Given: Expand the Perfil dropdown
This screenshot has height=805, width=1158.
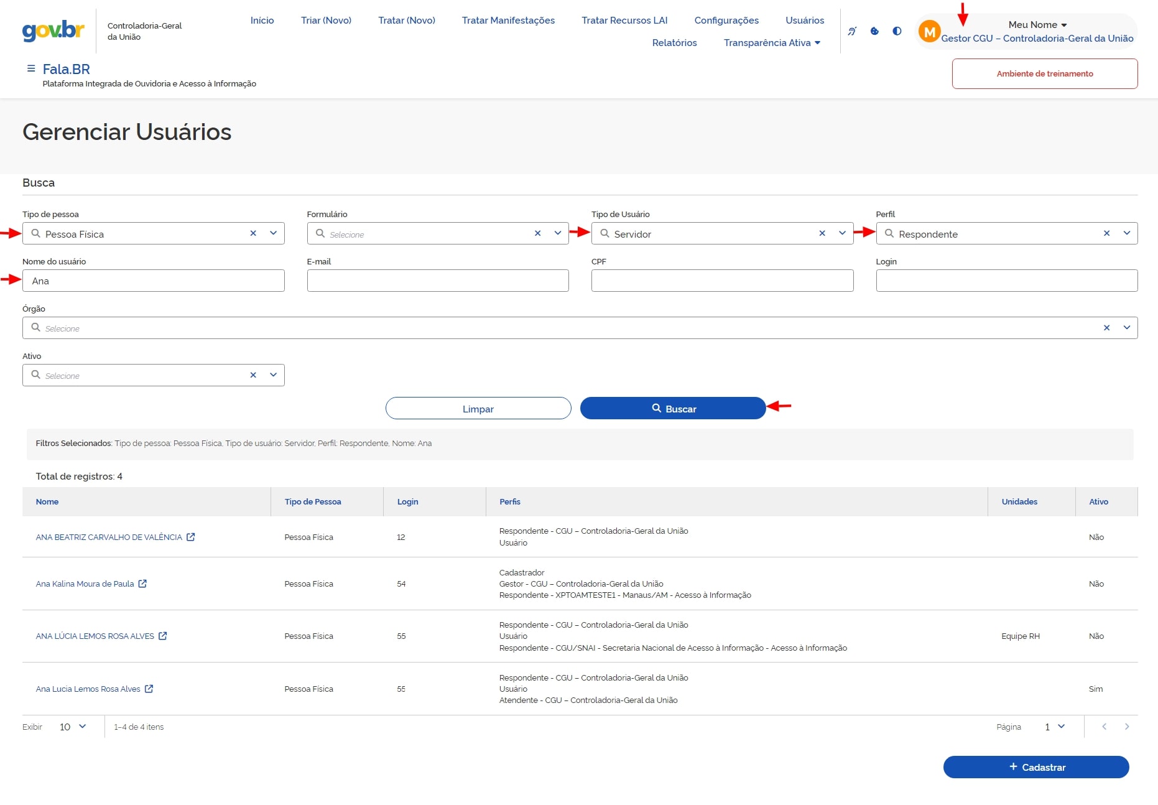Looking at the screenshot, I should pos(1127,233).
